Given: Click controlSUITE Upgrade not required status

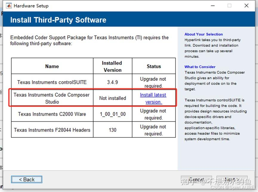Looking at the screenshot, I should (154, 82).
